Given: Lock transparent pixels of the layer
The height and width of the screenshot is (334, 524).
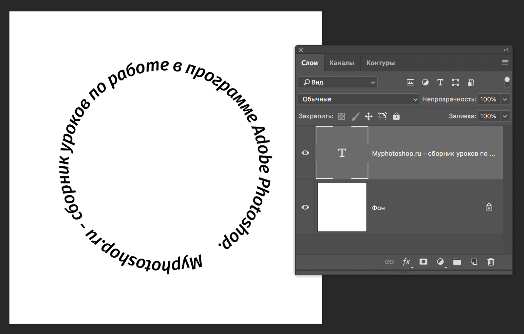Looking at the screenshot, I should click(341, 116).
